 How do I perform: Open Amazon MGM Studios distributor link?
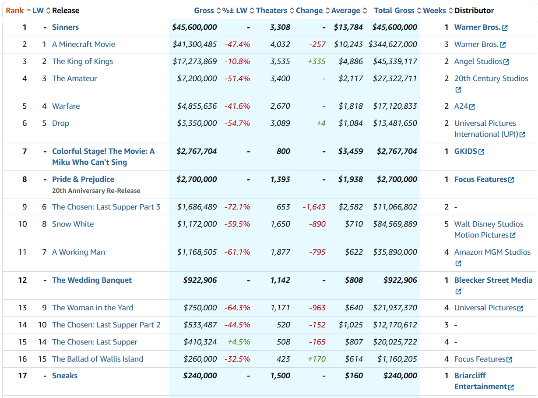492,252
